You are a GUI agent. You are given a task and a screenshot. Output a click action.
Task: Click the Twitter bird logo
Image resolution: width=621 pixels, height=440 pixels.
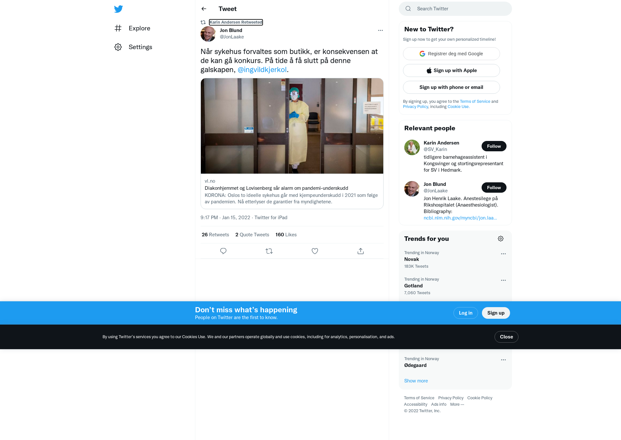[118, 9]
